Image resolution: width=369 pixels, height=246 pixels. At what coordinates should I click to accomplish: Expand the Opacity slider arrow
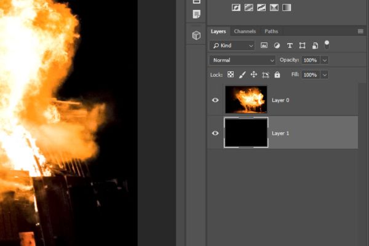tap(325, 60)
